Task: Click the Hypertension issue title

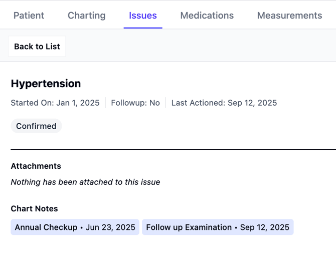Action: 46,83
